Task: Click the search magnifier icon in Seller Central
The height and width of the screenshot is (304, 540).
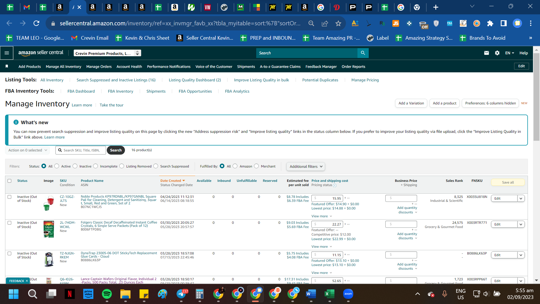Action: 363,53
